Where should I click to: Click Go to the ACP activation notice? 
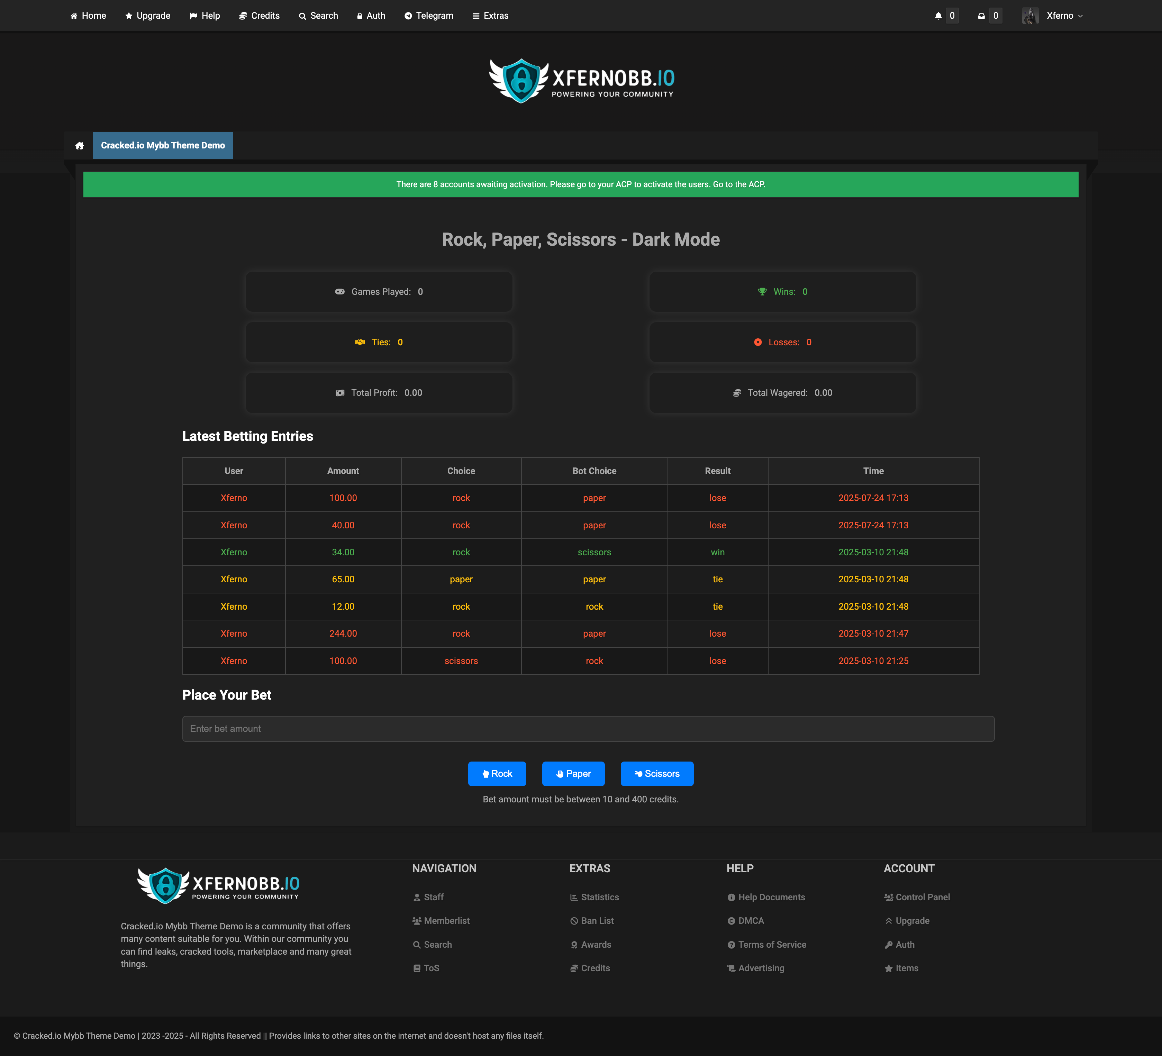point(739,184)
